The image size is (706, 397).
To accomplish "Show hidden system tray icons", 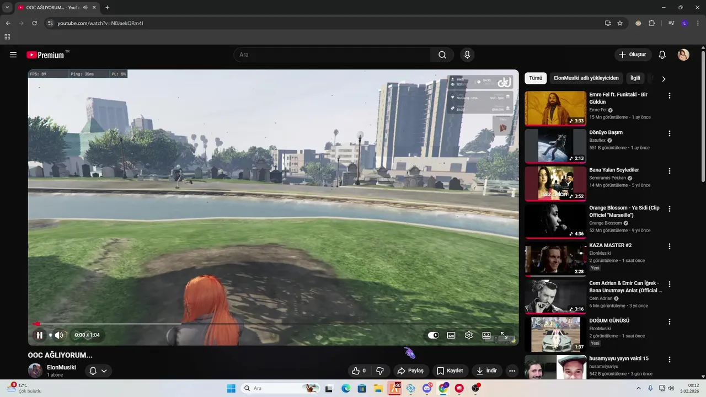I will [x=639, y=388].
